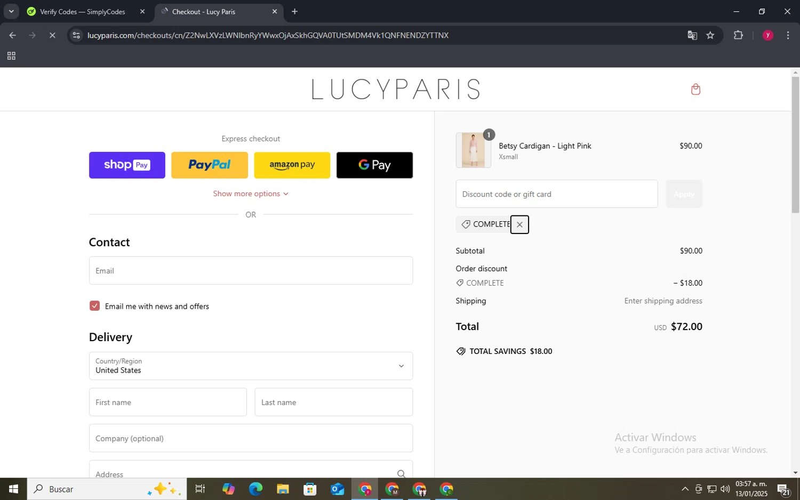Focus the First name field

tap(168, 402)
